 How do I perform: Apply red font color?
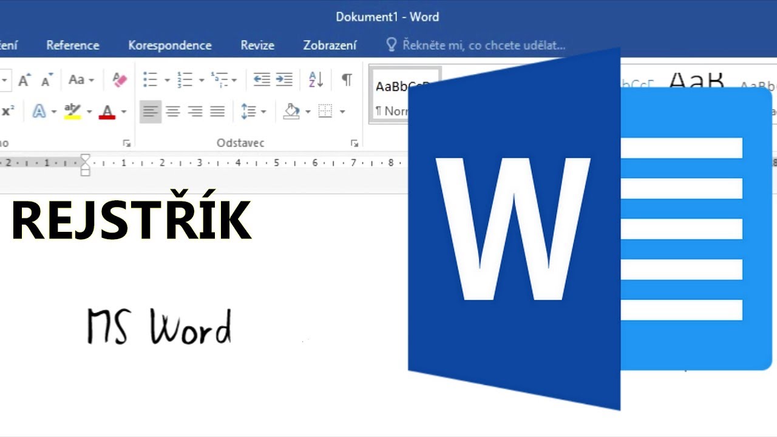[x=107, y=112]
